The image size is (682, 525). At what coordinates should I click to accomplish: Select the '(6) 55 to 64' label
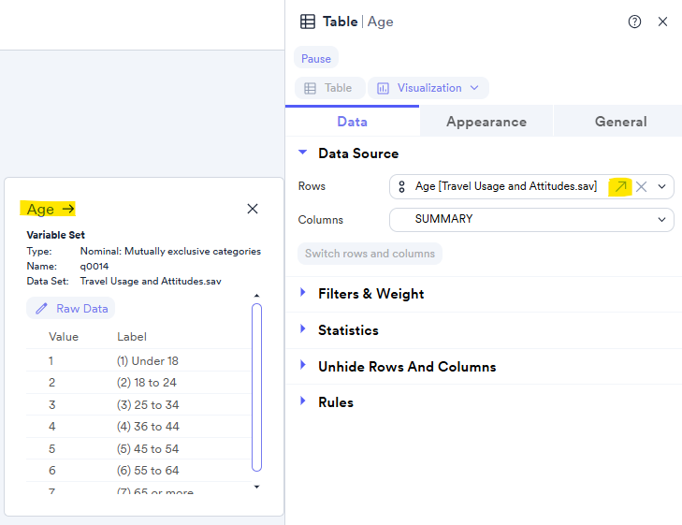[x=148, y=471]
